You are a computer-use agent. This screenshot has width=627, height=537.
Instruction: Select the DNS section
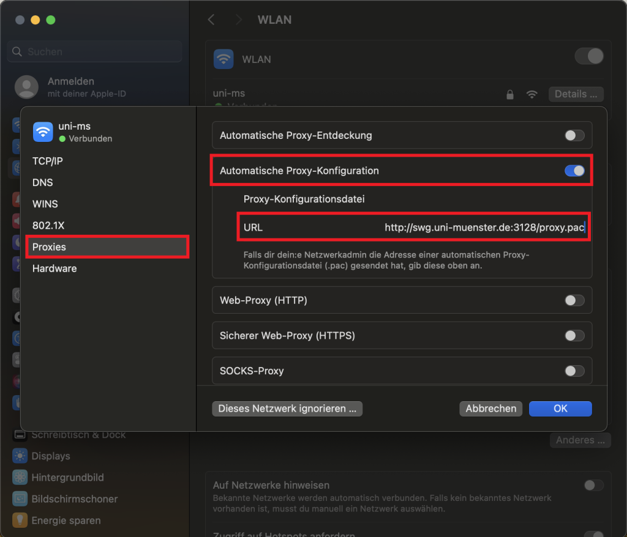click(x=43, y=183)
